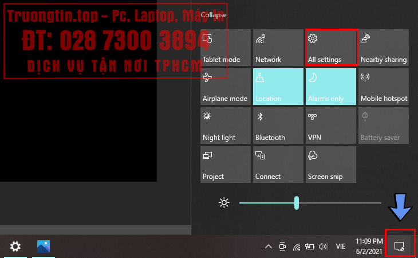Open Settings app from the taskbar
This screenshot has width=418, height=258.
click(x=15, y=247)
